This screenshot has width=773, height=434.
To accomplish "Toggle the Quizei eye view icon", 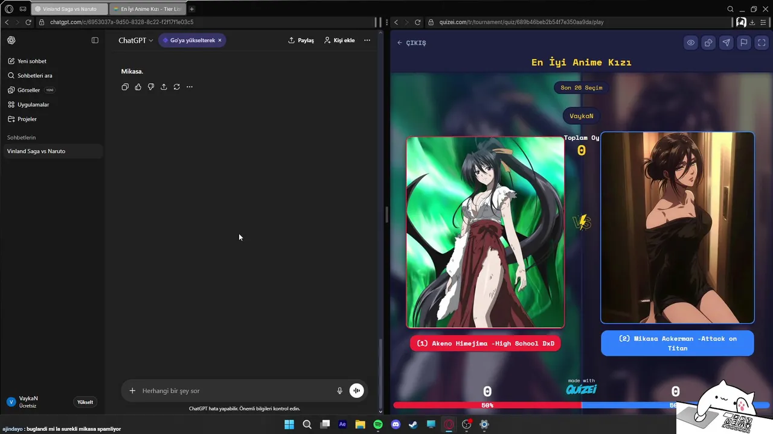I will point(691,43).
